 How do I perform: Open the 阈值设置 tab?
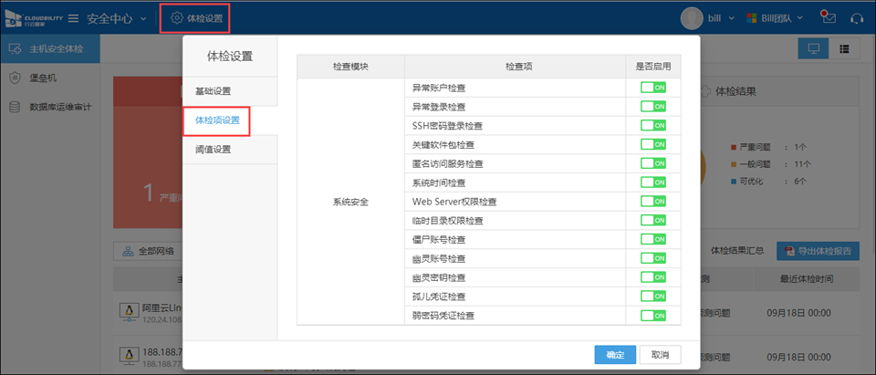point(230,150)
